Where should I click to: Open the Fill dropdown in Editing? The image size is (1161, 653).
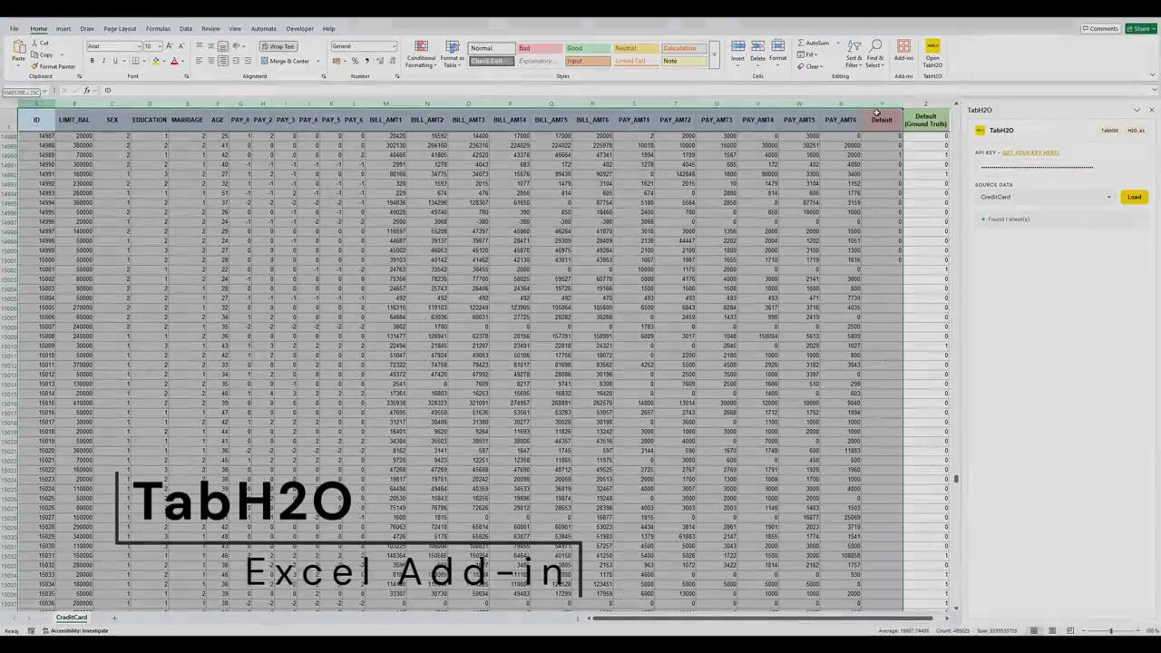tap(809, 54)
